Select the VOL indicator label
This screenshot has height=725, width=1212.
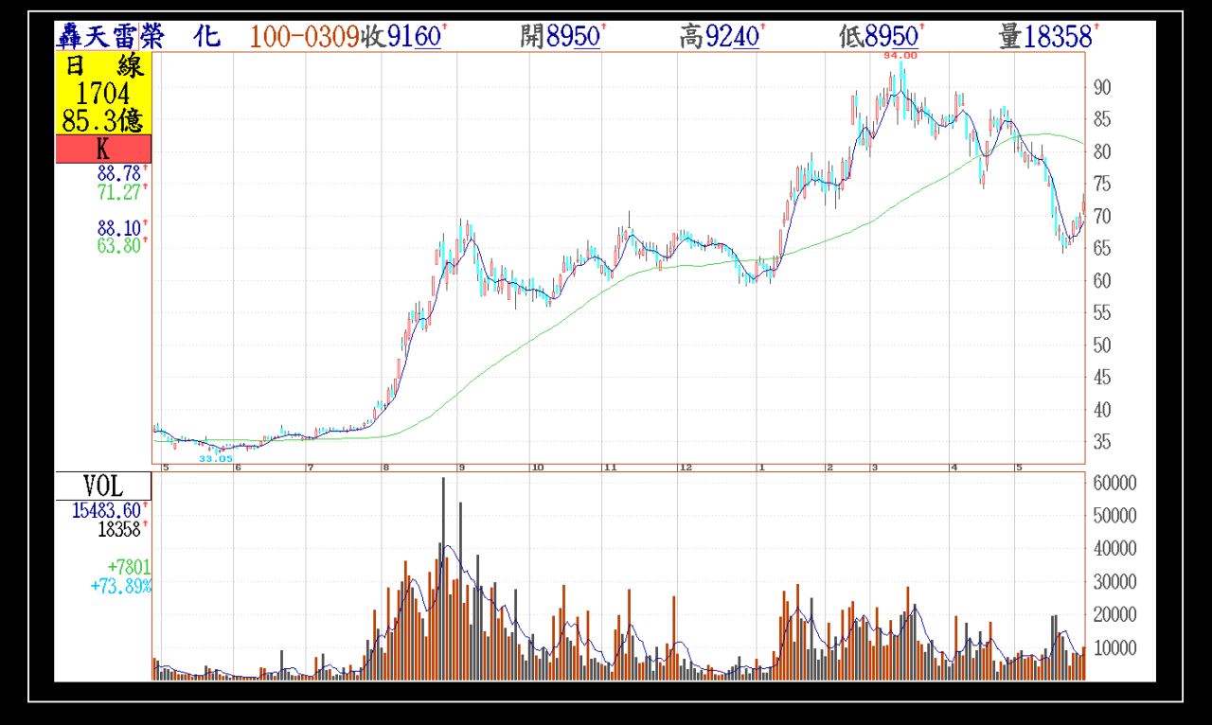[x=103, y=486]
